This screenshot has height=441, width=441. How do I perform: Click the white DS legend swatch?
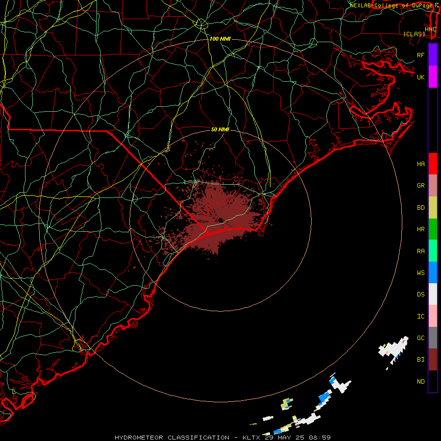coord(433,294)
